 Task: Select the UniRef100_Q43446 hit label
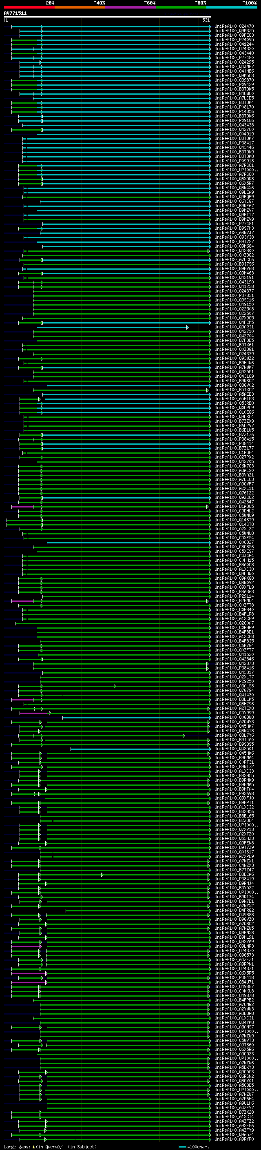click(x=234, y=147)
